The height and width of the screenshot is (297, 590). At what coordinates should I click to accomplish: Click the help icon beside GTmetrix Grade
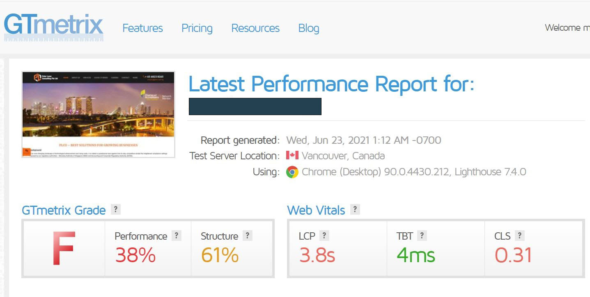[116, 209]
